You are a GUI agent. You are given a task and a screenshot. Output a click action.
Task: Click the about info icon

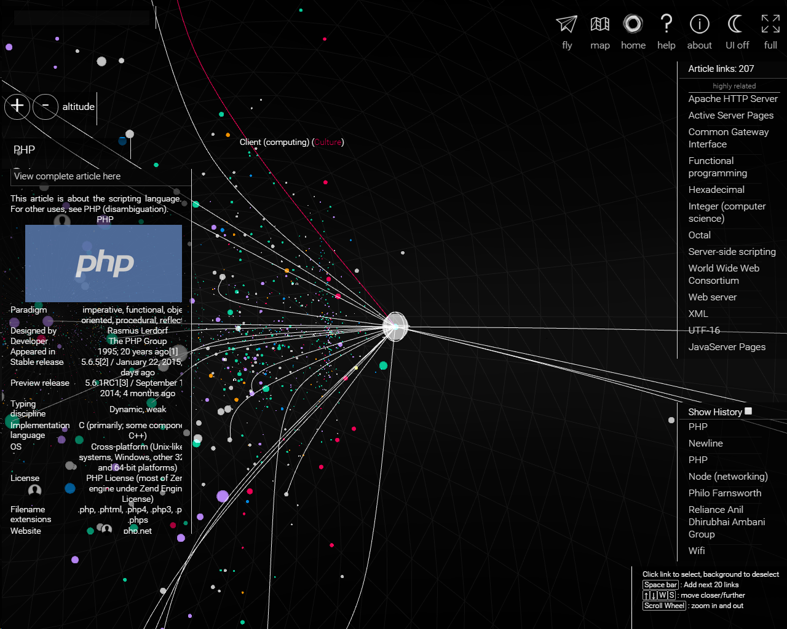(700, 24)
